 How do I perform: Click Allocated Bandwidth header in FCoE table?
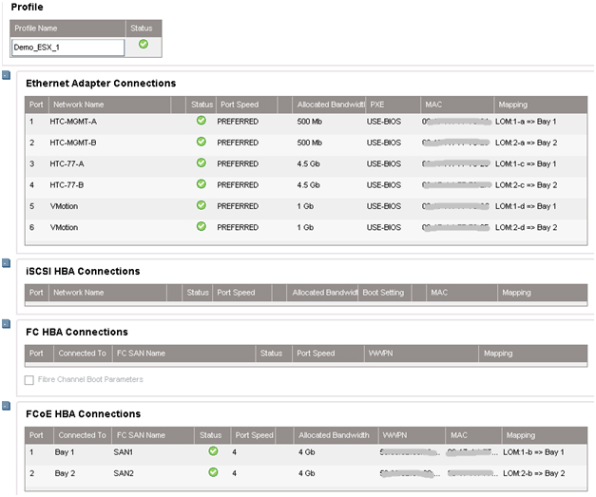click(334, 435)
